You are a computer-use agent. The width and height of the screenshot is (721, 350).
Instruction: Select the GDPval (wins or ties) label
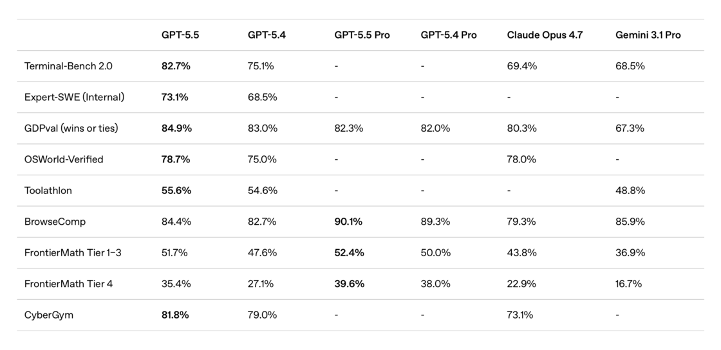point(71,128)
